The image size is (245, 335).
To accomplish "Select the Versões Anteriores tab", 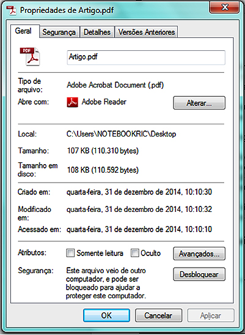I will (x=146, y=32).
